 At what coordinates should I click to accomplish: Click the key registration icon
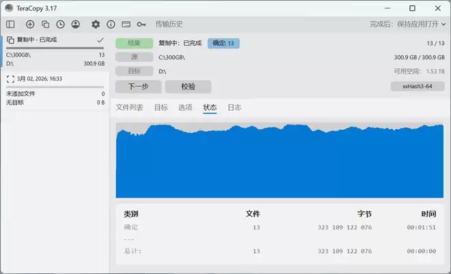tap(141, 24)
